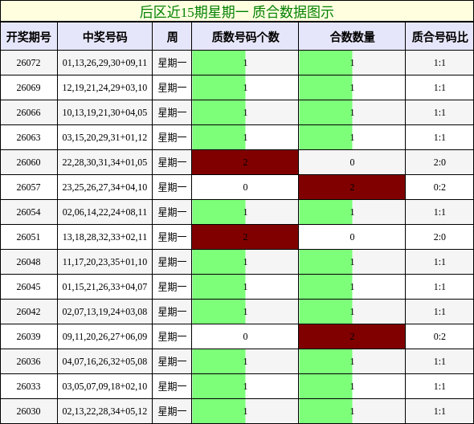Click the 1:1 ratio in row 26030
The width and height of the screenshot is (474, 424).
(439, 411)
